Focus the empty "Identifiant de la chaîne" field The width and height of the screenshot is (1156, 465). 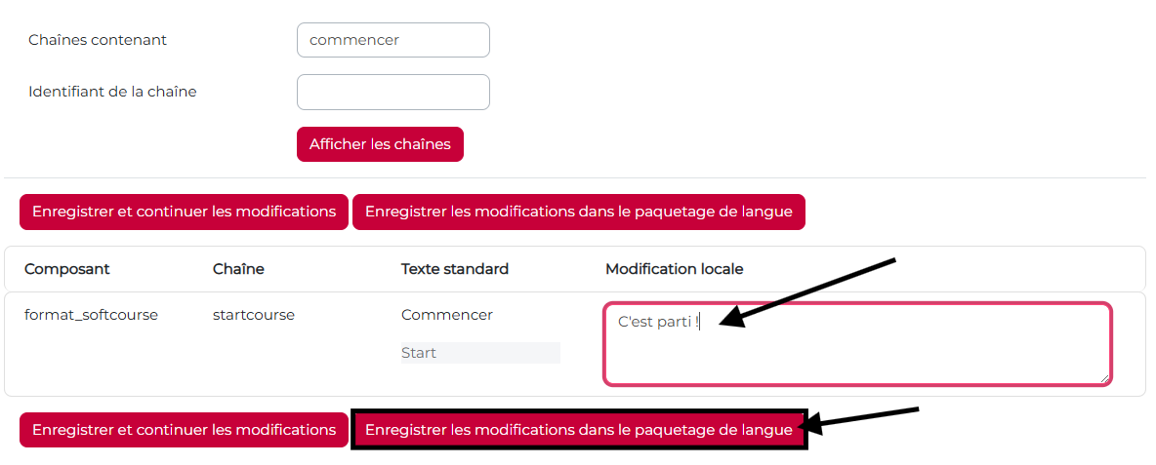pos(392,92)
